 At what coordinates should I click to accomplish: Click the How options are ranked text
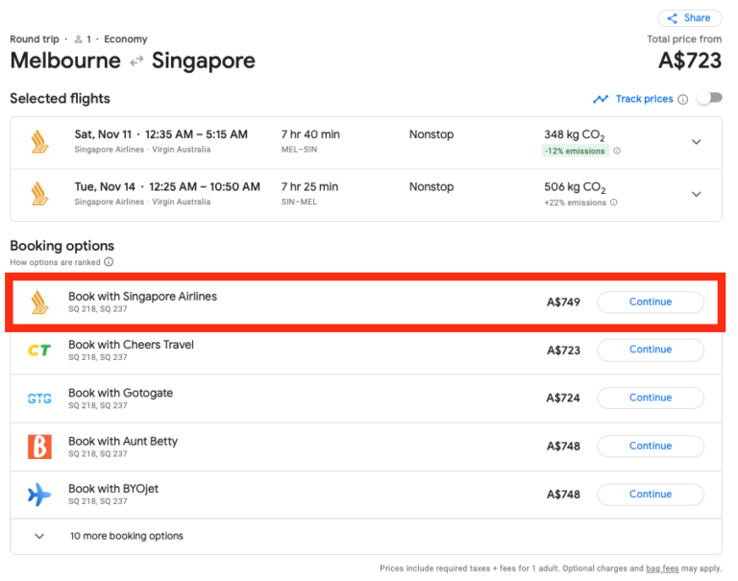[x=55, y=262]
